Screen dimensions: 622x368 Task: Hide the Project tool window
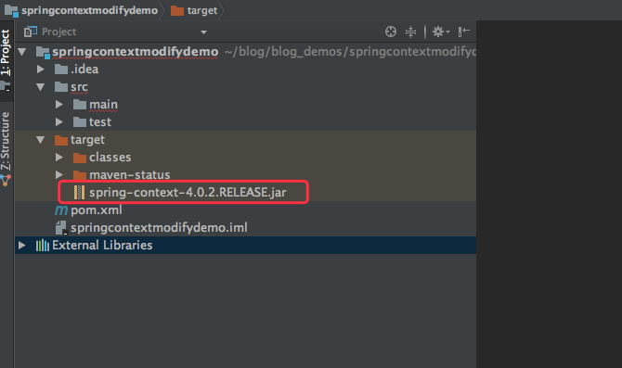point(464,32)
